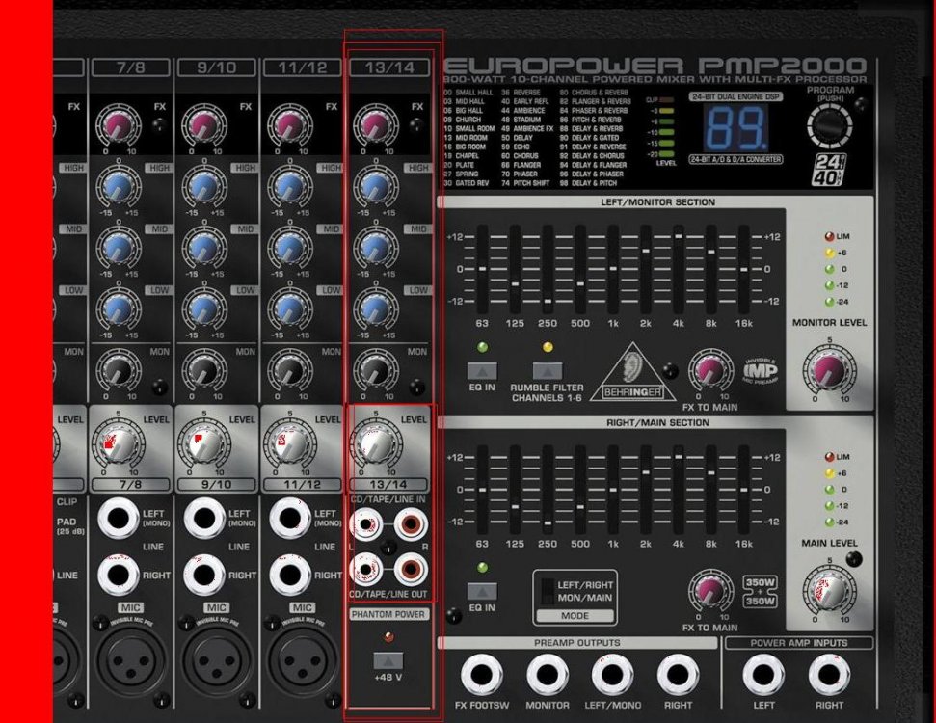936x723 pixels.
Task: Adjust the 8k slider in Right/Main EQ
Action: [711, 490]
